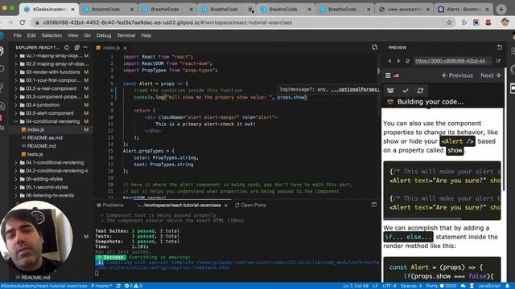
Task: Go to the Next exercise
Action: click(x=490, y=75)
